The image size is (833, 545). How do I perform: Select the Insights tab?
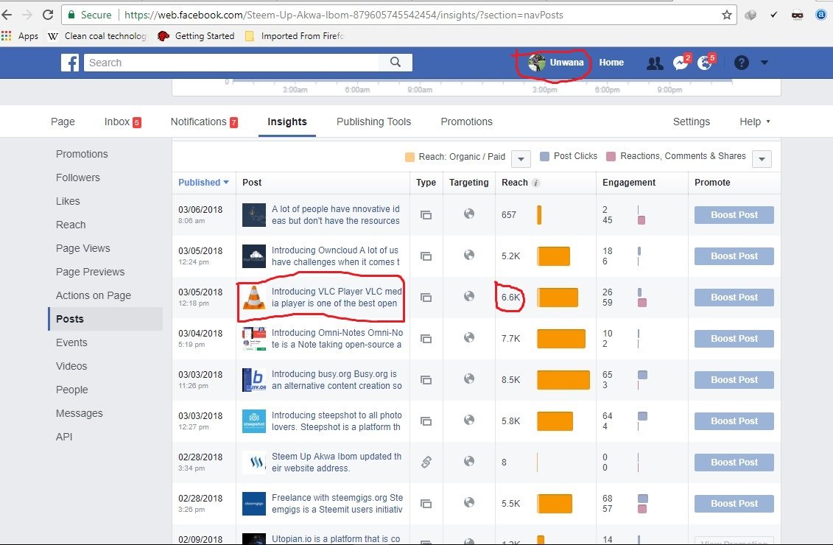pos(287,122)
